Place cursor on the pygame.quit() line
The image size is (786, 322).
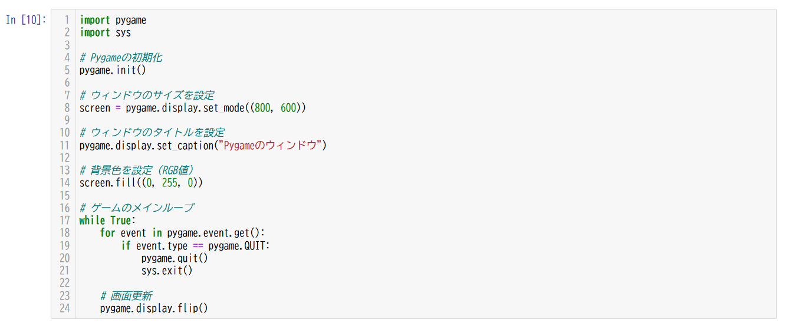click(175, 258)
